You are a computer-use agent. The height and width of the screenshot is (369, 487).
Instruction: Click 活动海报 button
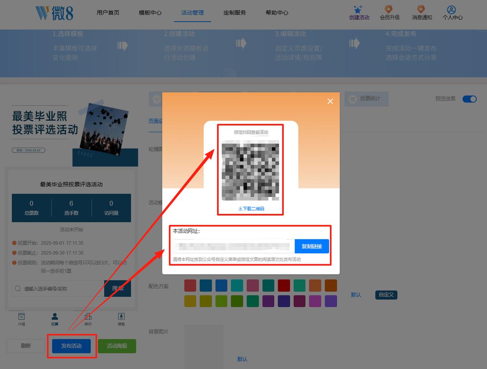tap(117, 346)
